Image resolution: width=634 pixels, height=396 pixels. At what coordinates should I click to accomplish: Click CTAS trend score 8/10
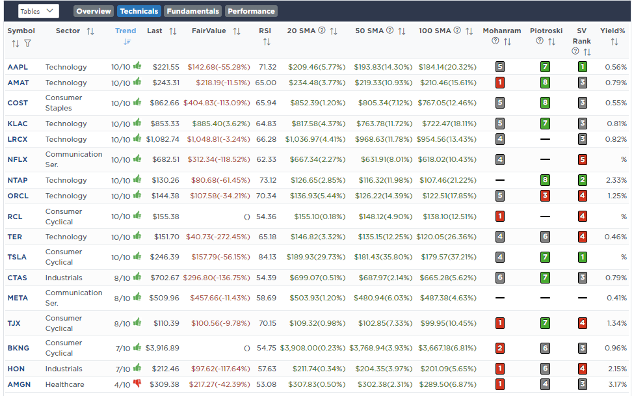122,278
